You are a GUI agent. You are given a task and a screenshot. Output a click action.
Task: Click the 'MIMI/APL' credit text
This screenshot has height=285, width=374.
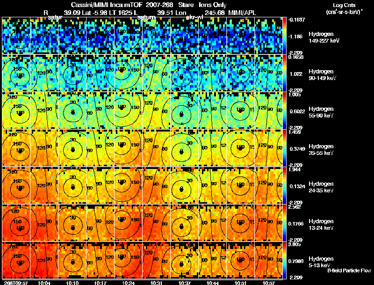pyautogui.click(x=242, y=13)
